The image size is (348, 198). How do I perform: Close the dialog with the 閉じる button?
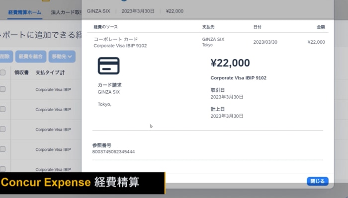pos(318,181)
